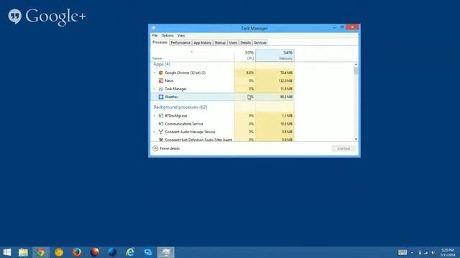Image resolution: width=460 pixels, height=258 pixels.
Task: Open the yellow Chrome Canary taskbar icon
Action: (x=59, y=252)
